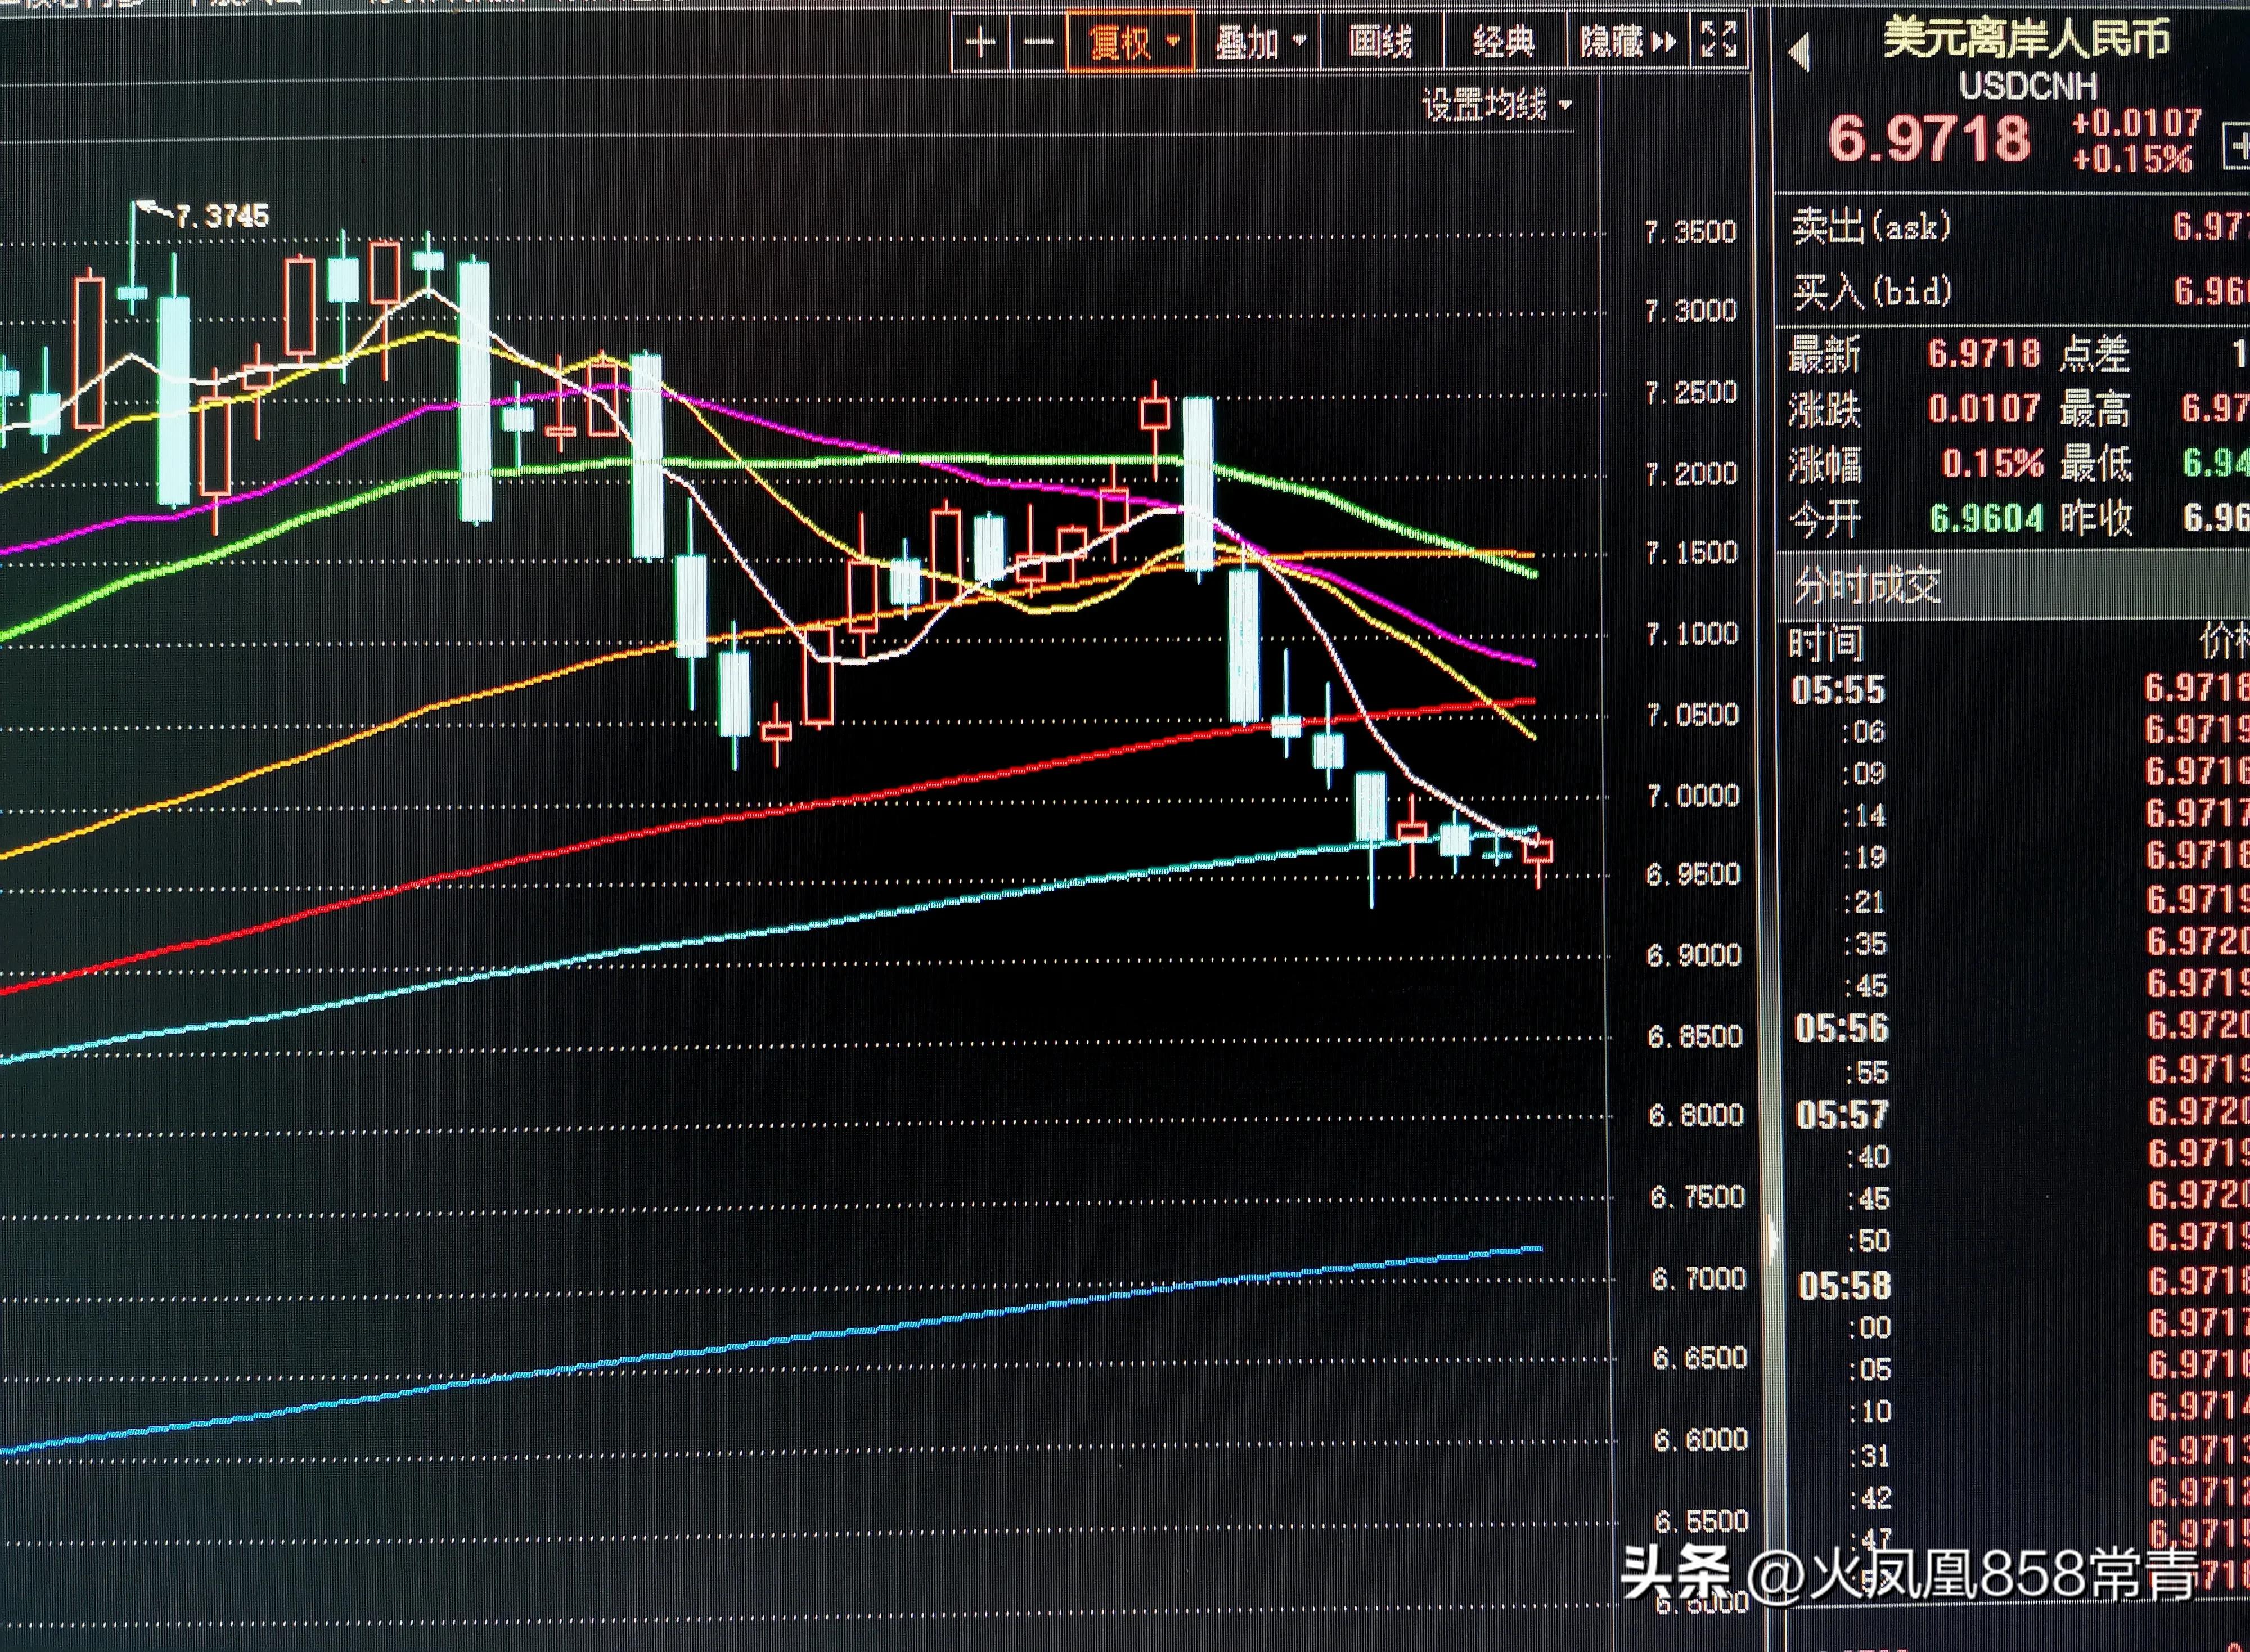Select the 画线 drawing tool
Screen dimensions: 2250x1652
[1380, 42]
